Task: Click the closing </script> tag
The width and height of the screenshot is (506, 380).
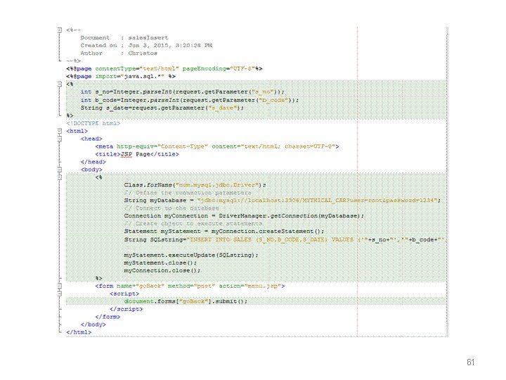Action: [x=126, y=309]
